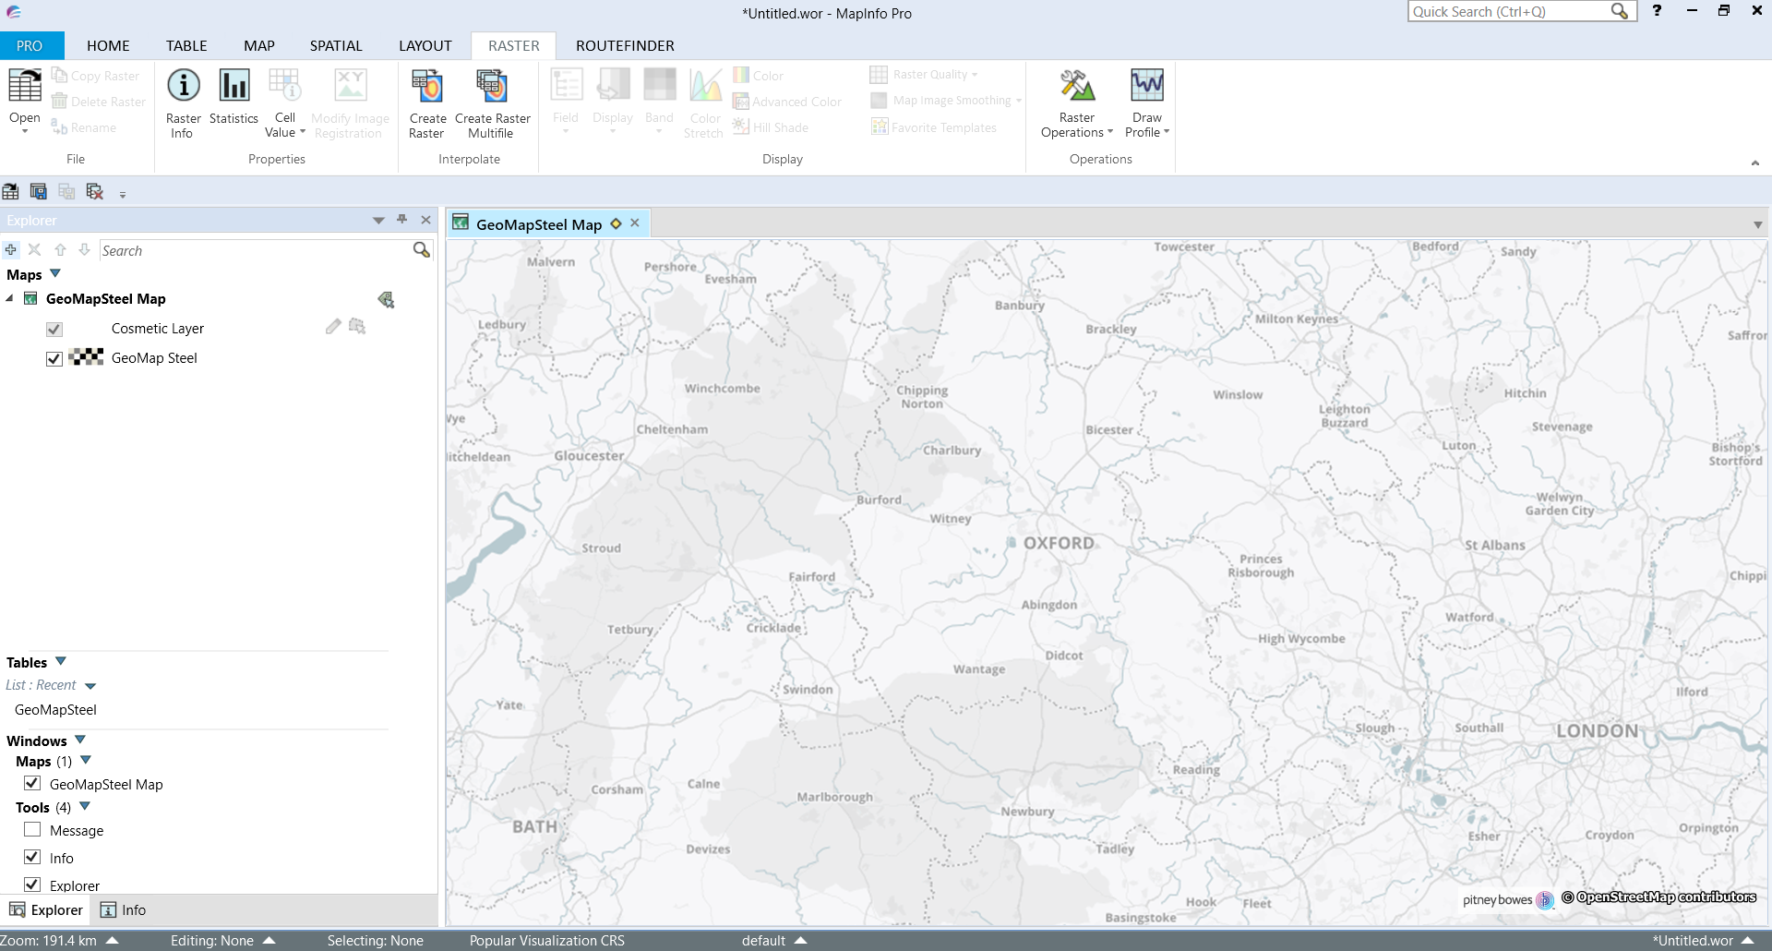Image resolution: width=1772 pixels, height=951 pixels.
Task: Open document tabs list dropdown
Action: tap(1758, 225)
